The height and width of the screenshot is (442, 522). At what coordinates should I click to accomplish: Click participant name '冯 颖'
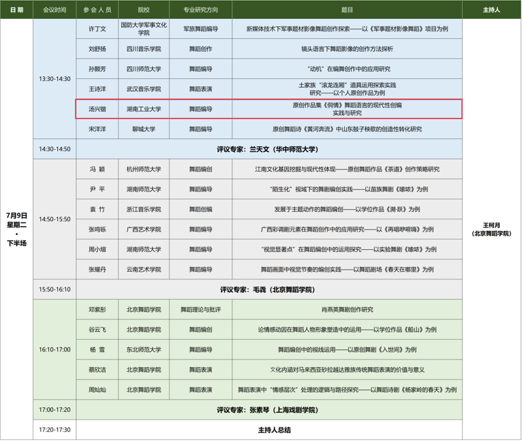[x=97, y=170]
